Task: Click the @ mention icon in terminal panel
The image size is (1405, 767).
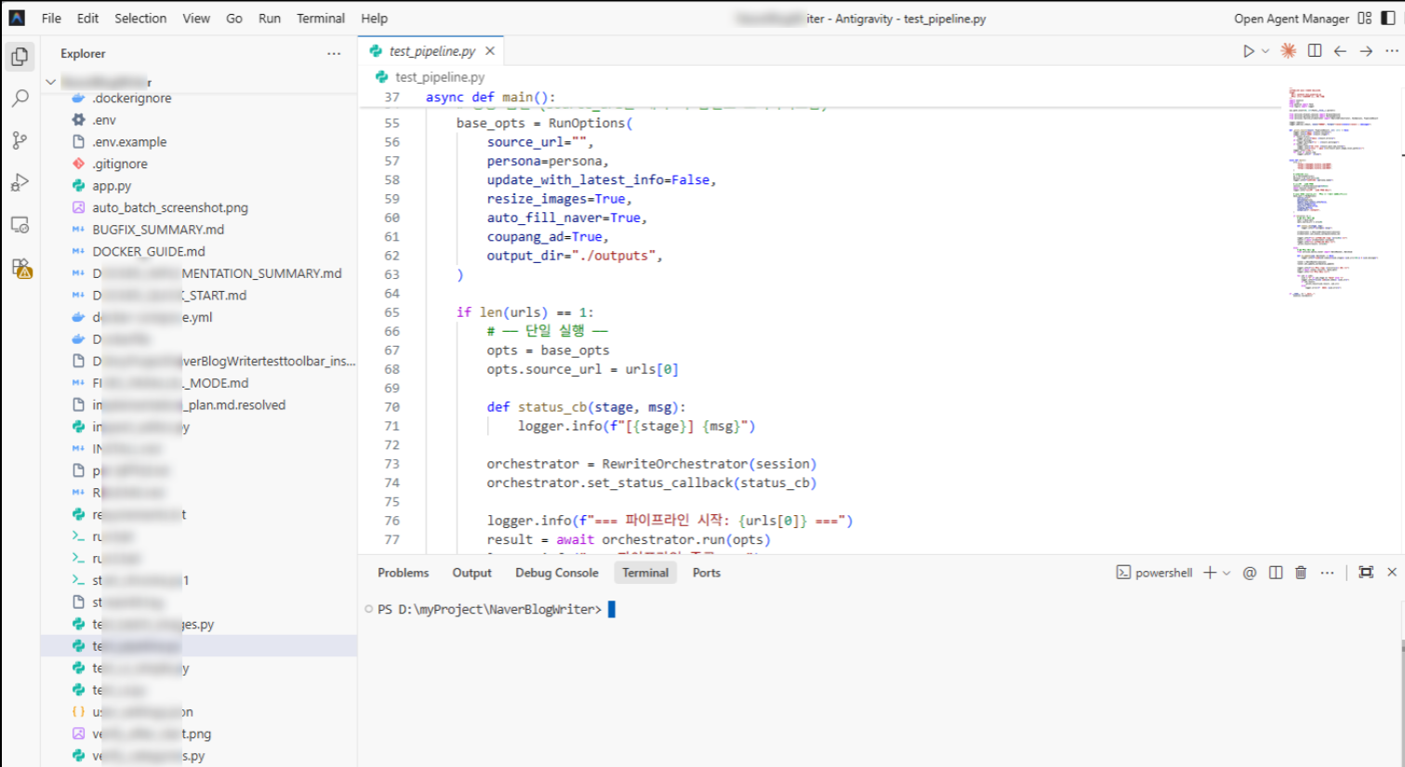Action: point(1250,573)
